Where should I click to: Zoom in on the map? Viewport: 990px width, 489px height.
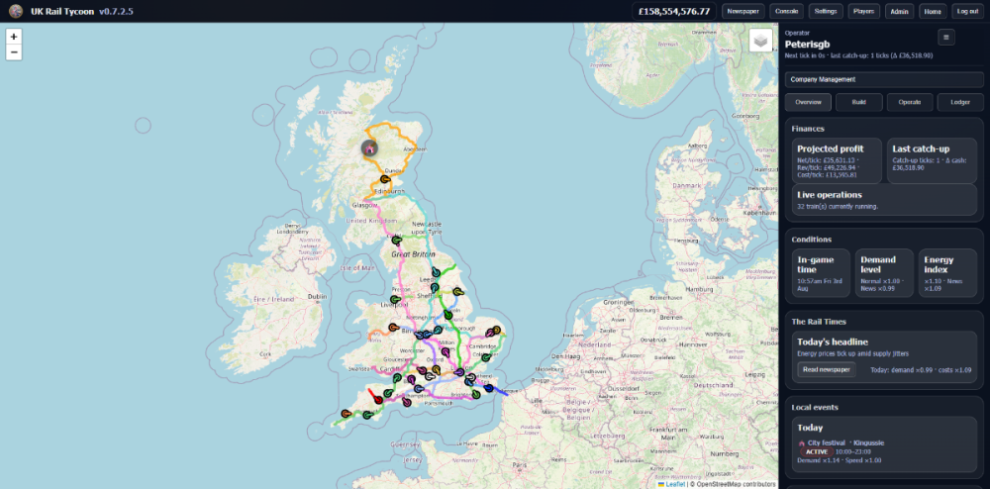point(14,37)
